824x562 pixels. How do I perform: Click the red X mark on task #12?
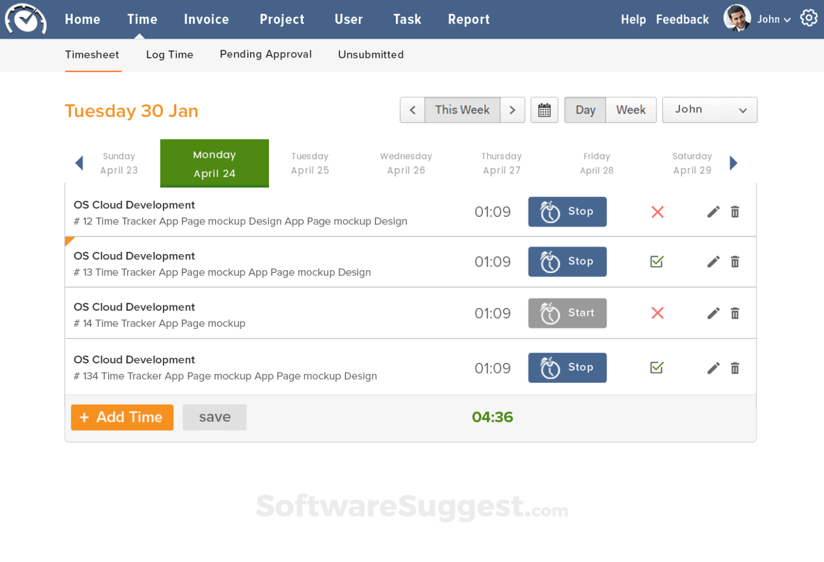[x=657, y=212]
